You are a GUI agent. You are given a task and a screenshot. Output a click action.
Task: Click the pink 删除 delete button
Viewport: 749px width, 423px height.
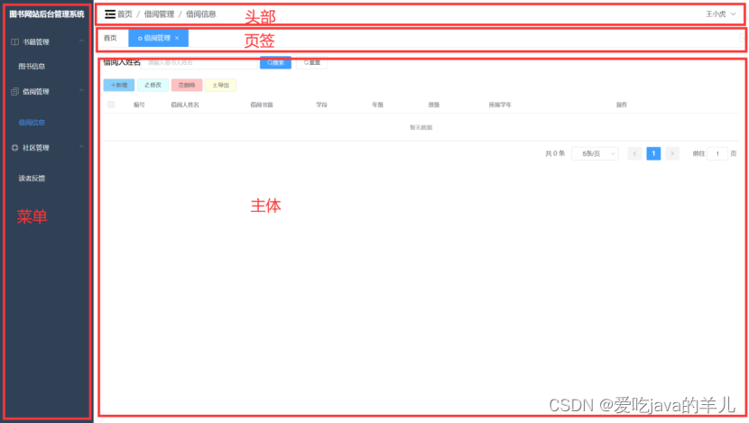pyautogui.click(x=187, y=85)
